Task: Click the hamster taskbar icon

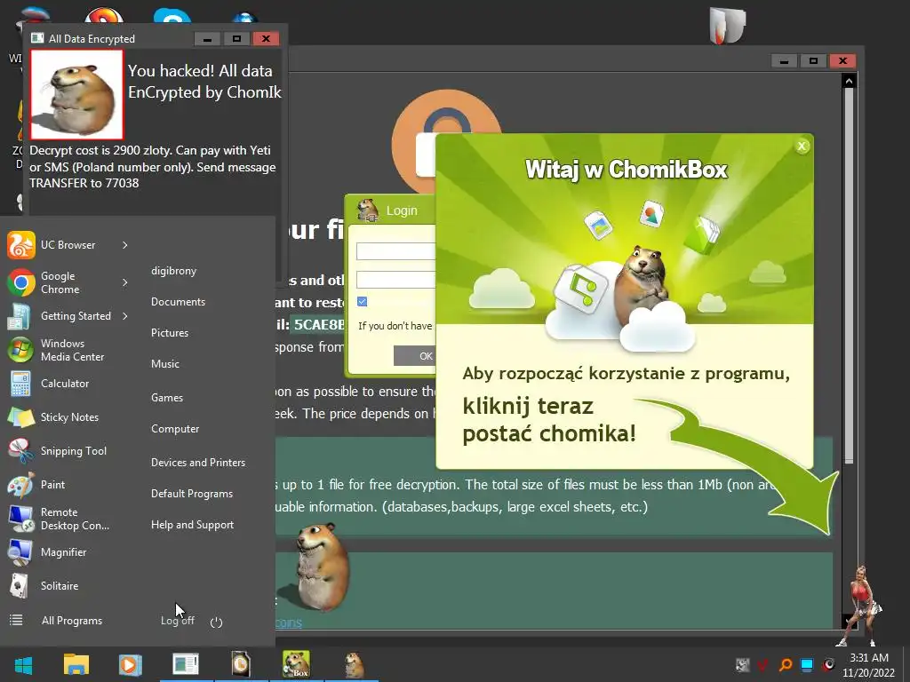Action: tap(354, 664)
